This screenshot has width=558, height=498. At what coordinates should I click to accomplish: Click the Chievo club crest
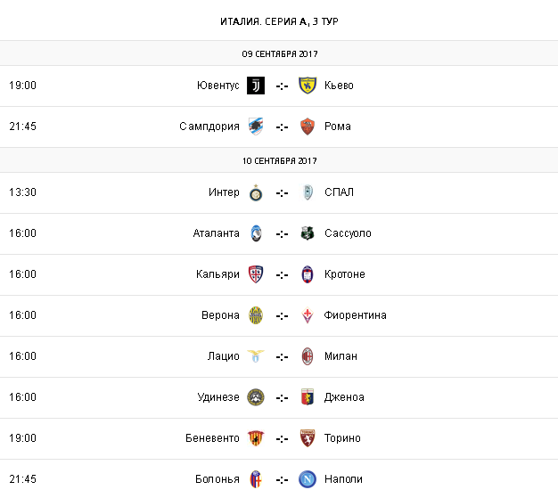[308, 86]
